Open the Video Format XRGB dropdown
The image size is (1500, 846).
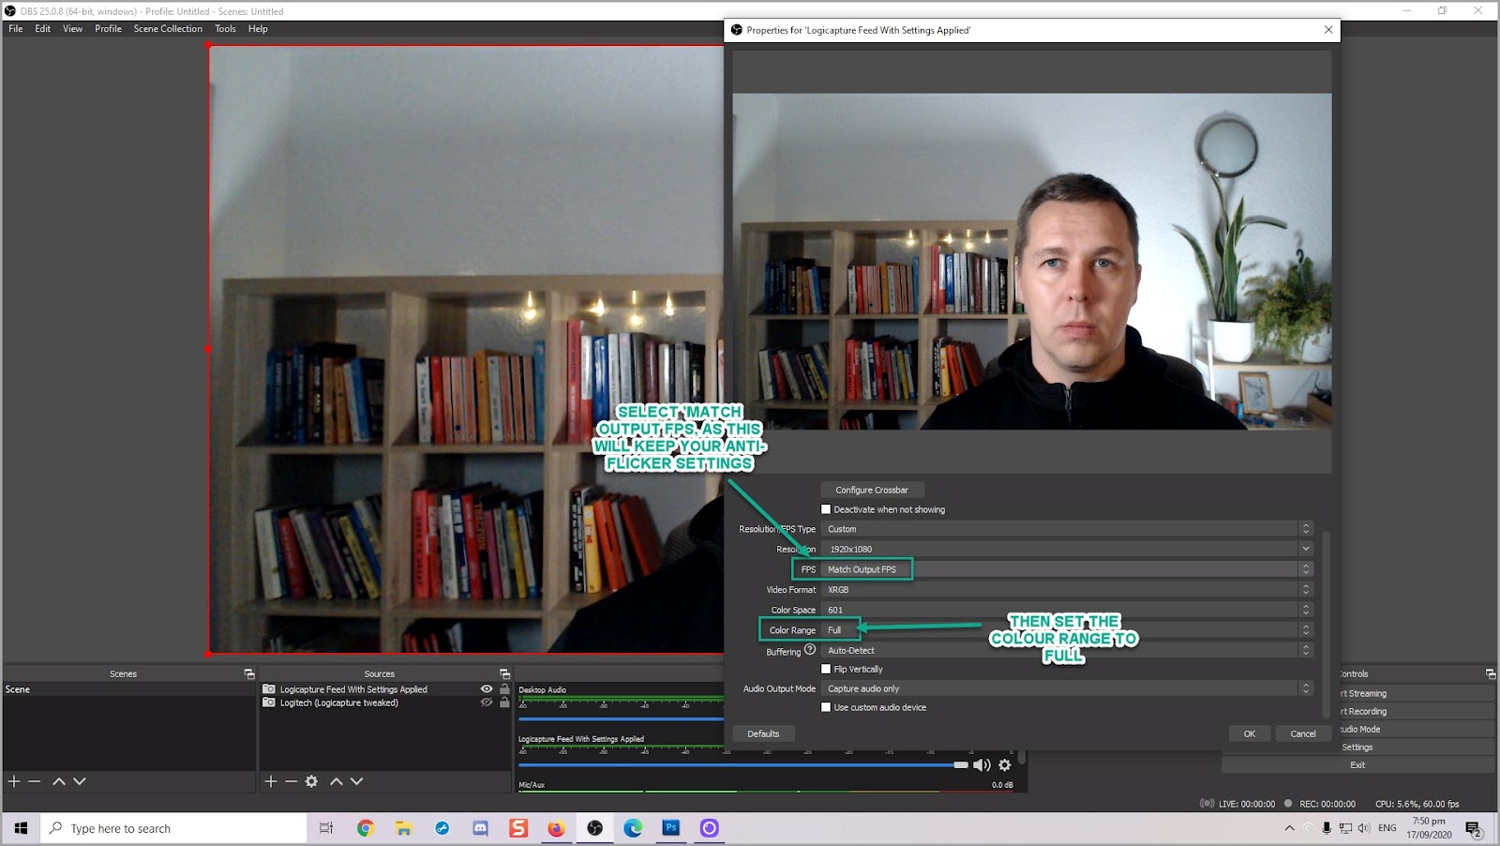pyautogui.click(x=1066, y=590)
